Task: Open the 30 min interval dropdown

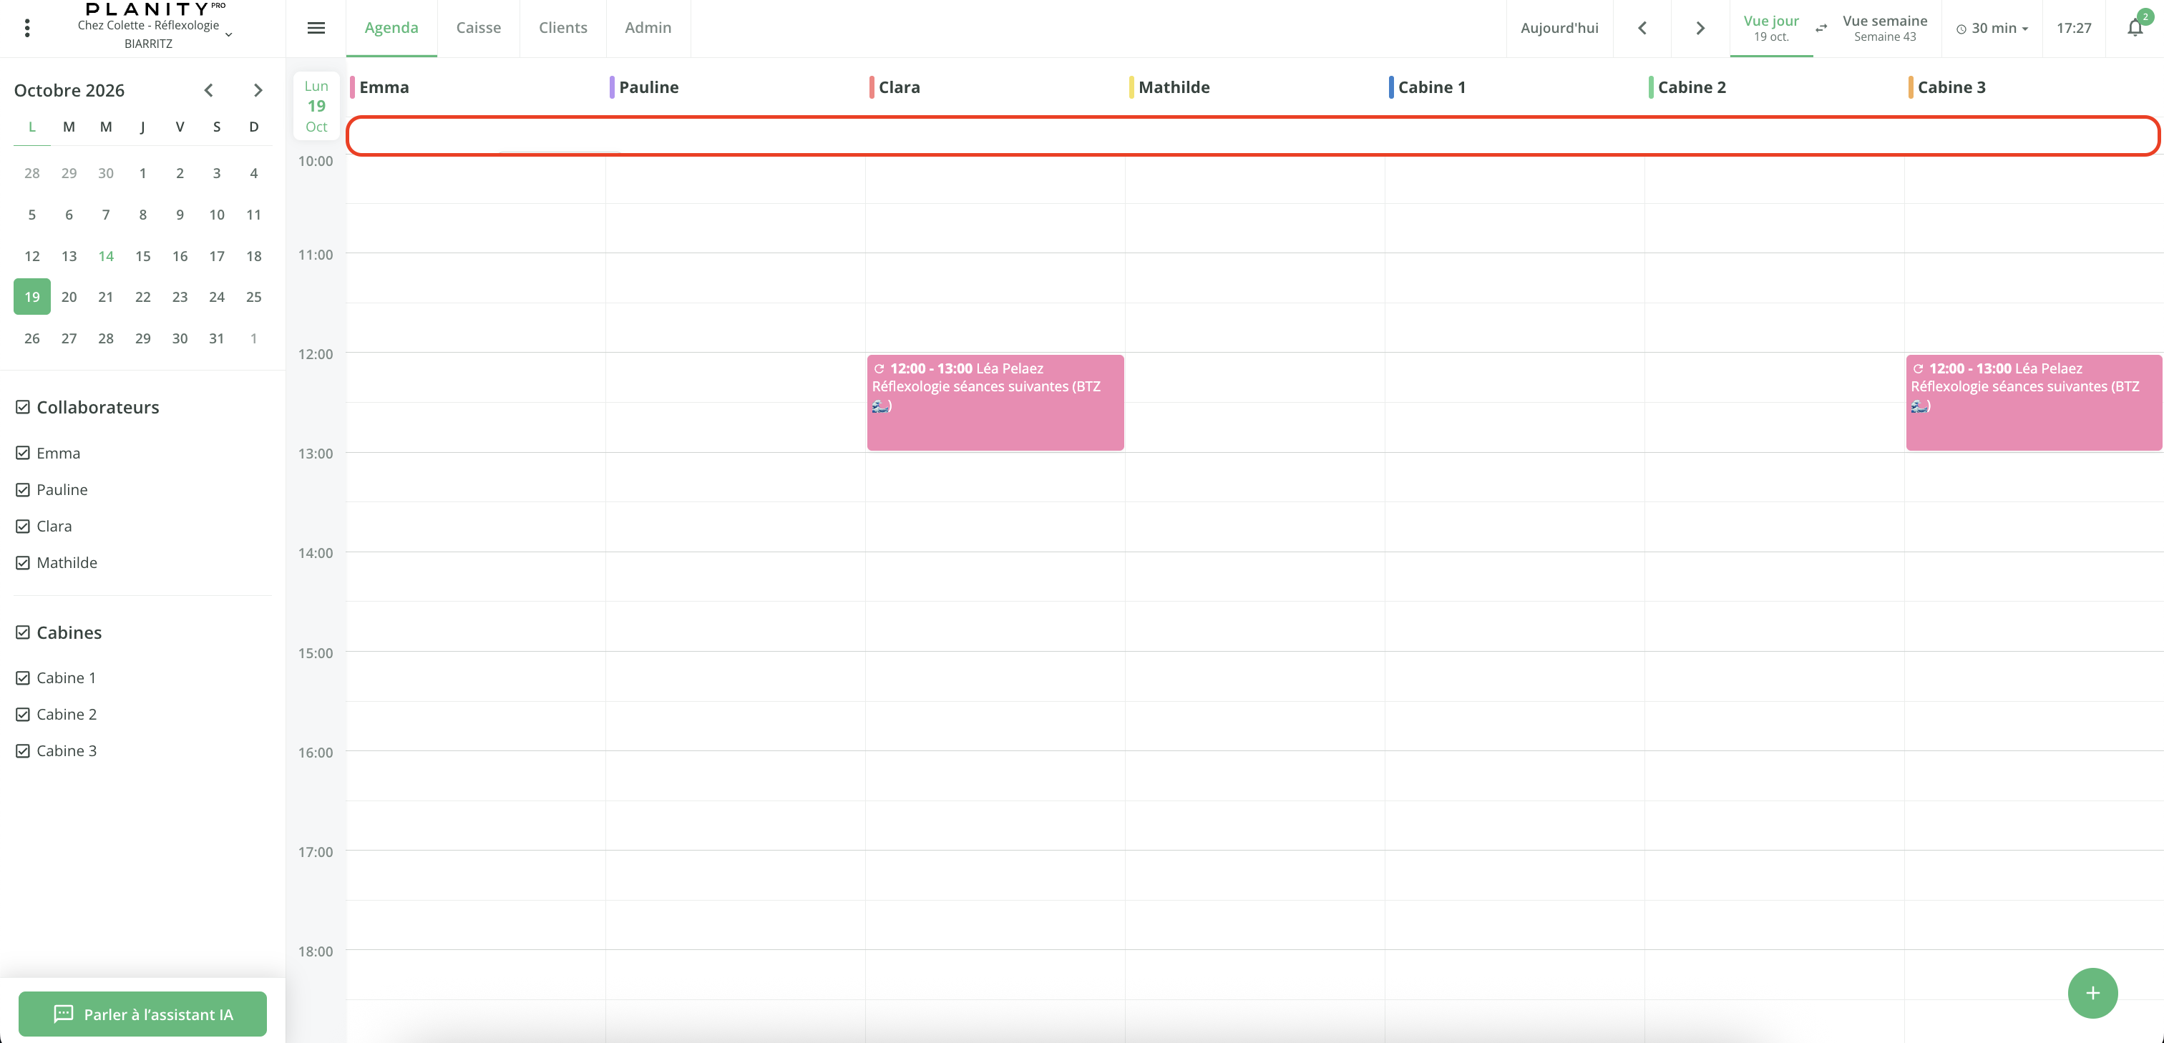Action: (x=1992, y=29)
